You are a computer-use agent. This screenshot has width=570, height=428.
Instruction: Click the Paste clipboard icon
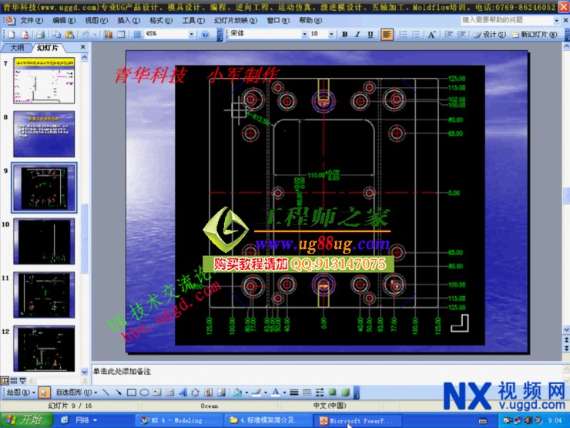tap(69, 35)
